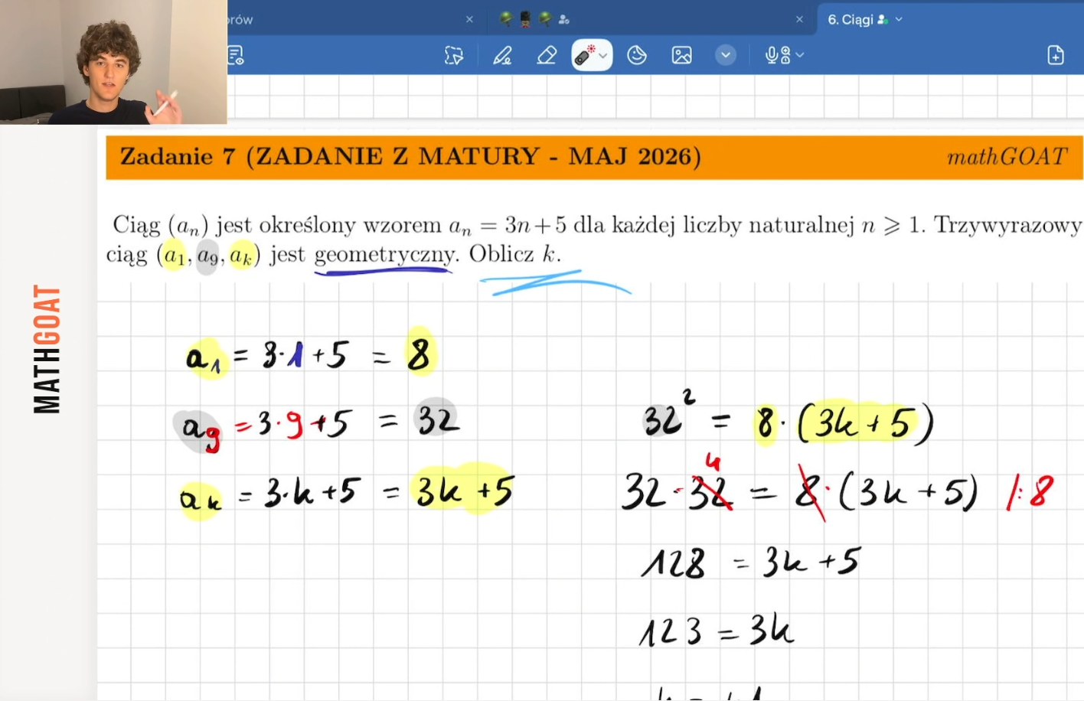The image size is (1084, 701).
Task: Click the 'Oblicz k.' text
Action: [514, 254]
